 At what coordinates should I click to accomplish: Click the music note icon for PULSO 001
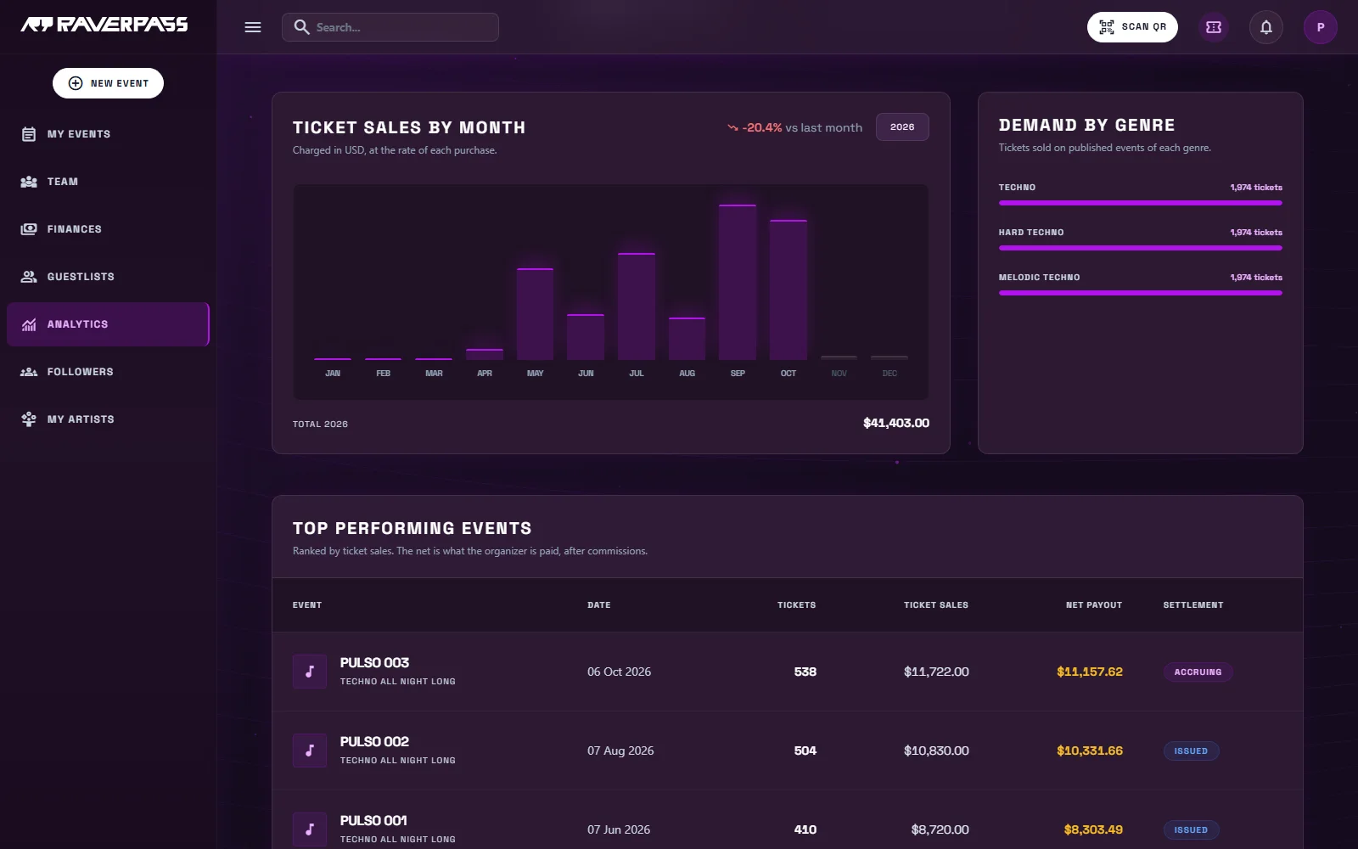(310, 829)
